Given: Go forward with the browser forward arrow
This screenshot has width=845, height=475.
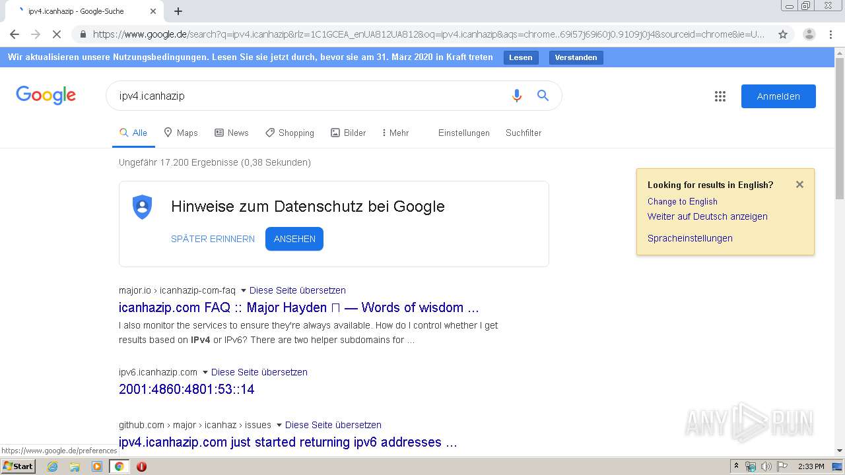Looking at the screenshot, I should (36, 34).
